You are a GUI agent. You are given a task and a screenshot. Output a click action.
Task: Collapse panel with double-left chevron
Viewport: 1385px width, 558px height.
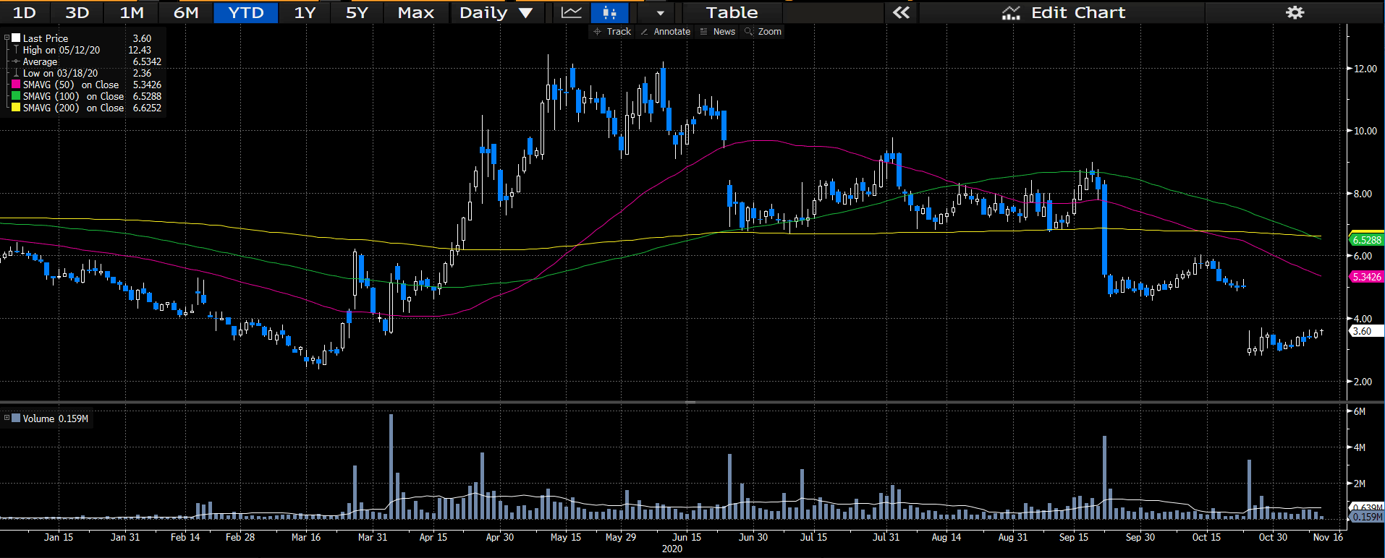coord(901,12)
